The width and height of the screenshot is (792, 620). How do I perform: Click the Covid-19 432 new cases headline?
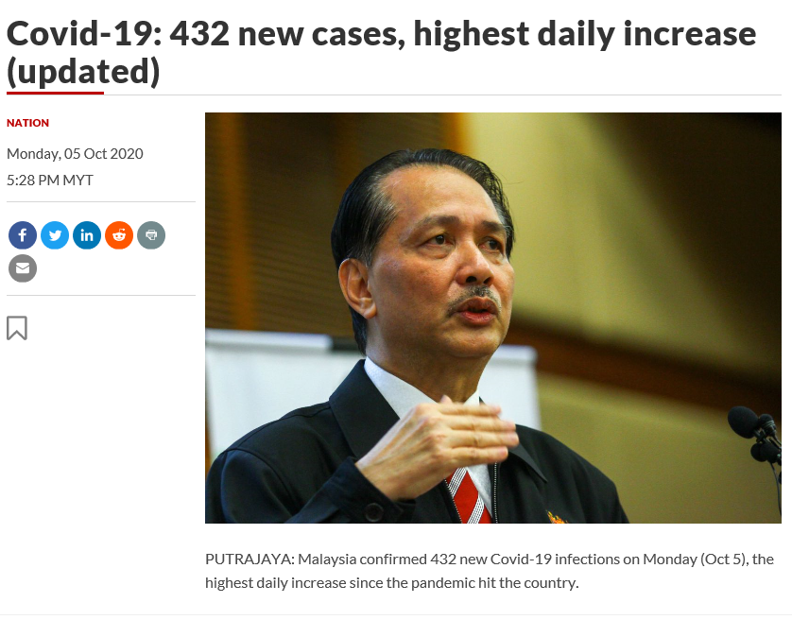tap(382, 53)
